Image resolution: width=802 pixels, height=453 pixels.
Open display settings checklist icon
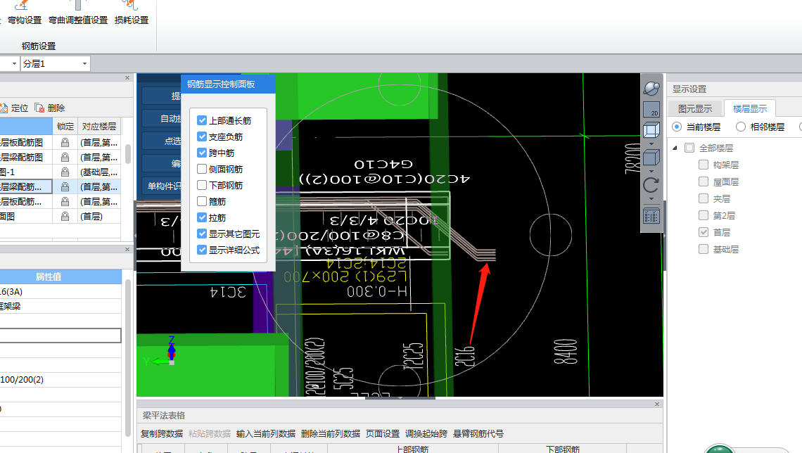click(651, 216)
